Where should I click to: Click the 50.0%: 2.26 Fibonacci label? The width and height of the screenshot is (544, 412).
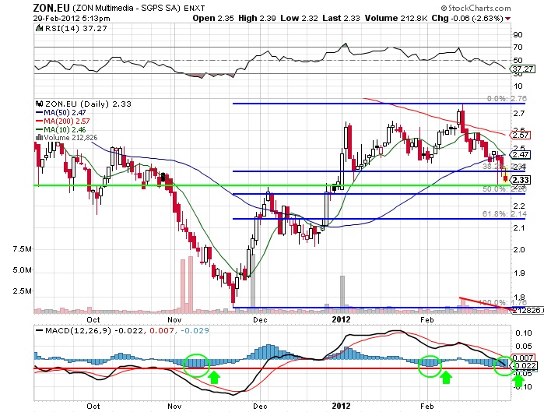(x=504, y=188)
